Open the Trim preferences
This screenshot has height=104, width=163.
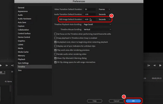[x=20, y=70]
